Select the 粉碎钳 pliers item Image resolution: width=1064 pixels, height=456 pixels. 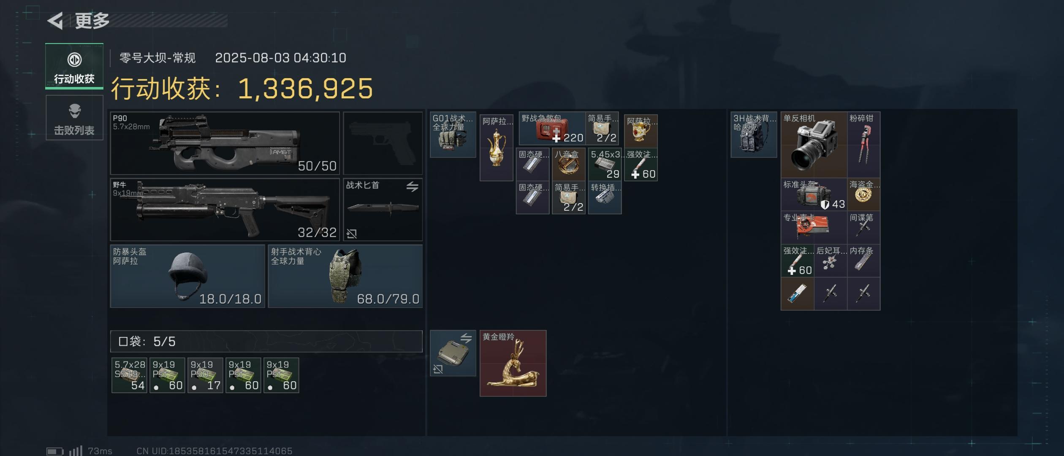click(864, 145)
